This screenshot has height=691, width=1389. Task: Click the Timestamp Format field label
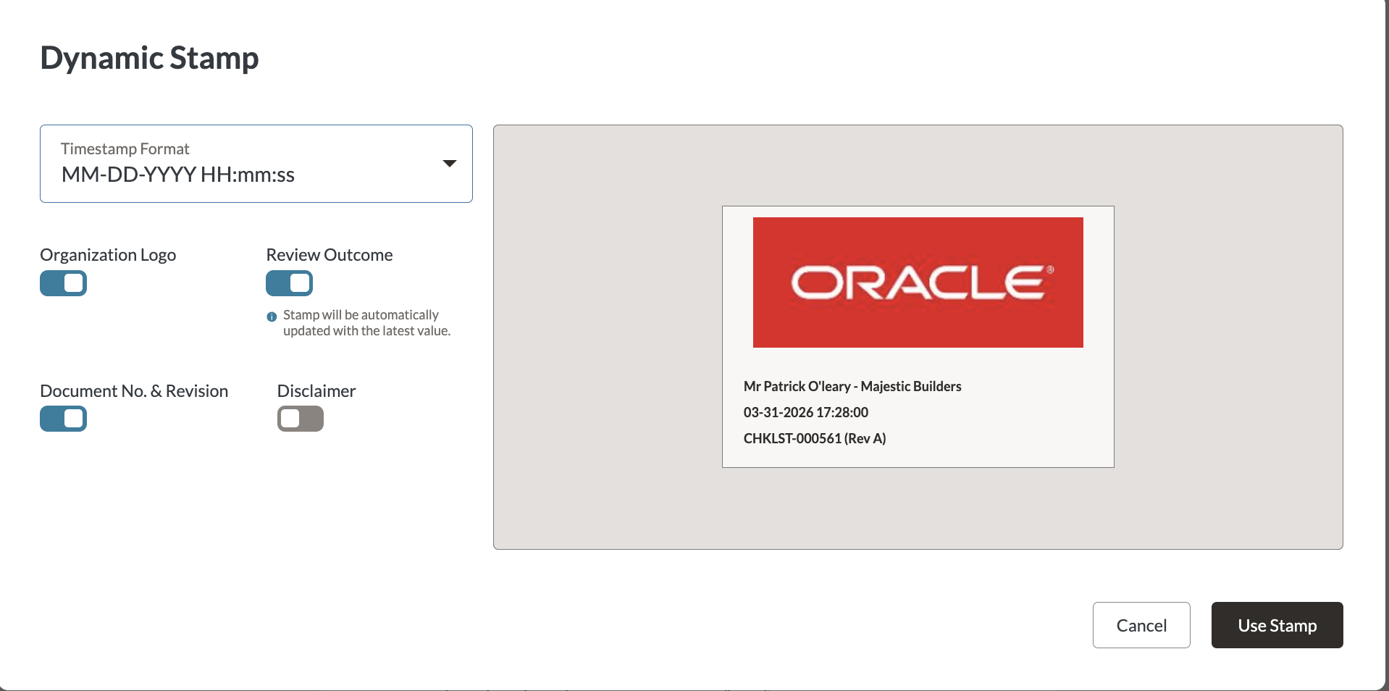coord(125,148)
